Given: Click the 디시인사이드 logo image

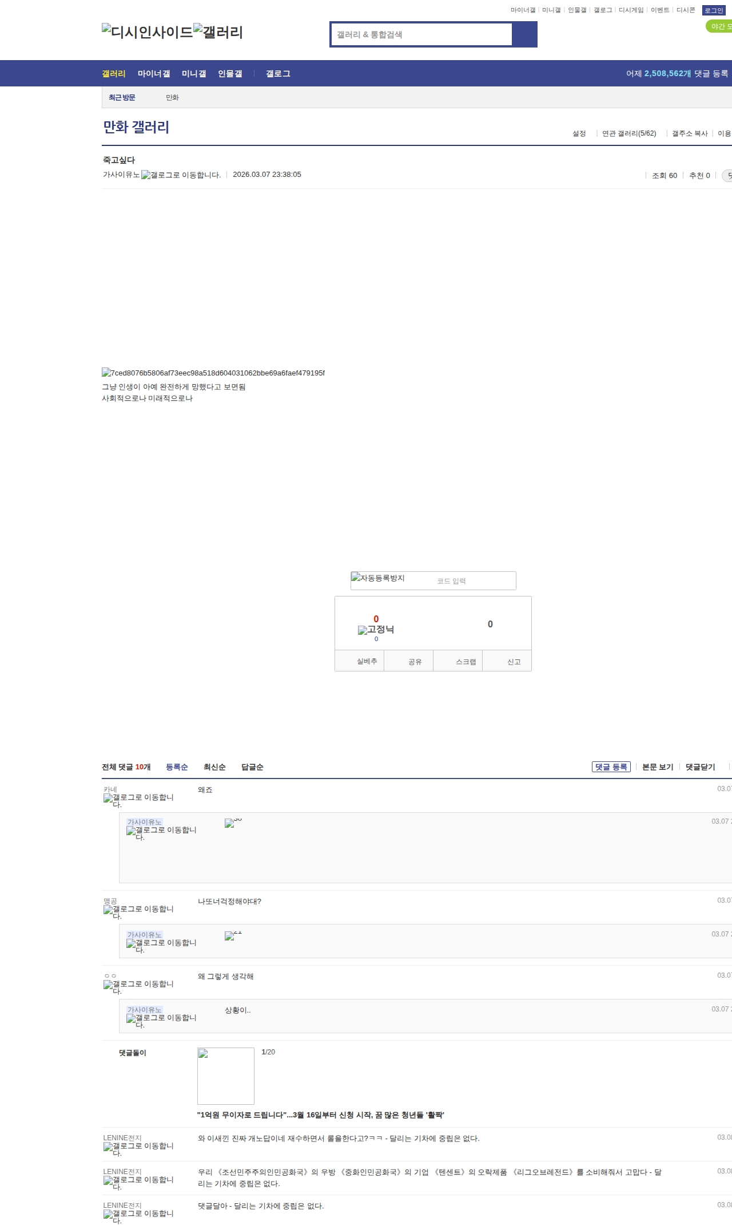Looking at the screenshot, I should (x=148, y=32).
